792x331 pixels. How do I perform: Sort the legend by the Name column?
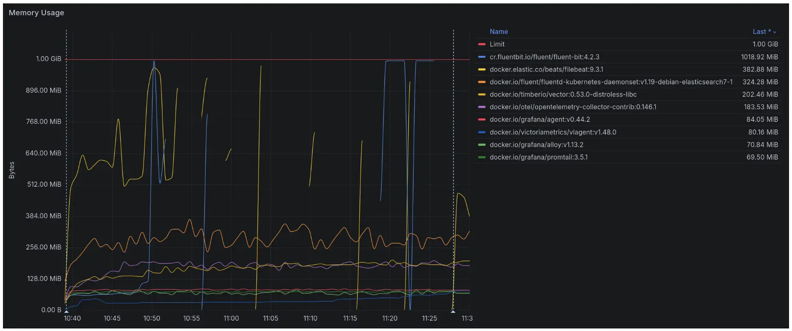(x=498, y=31)
